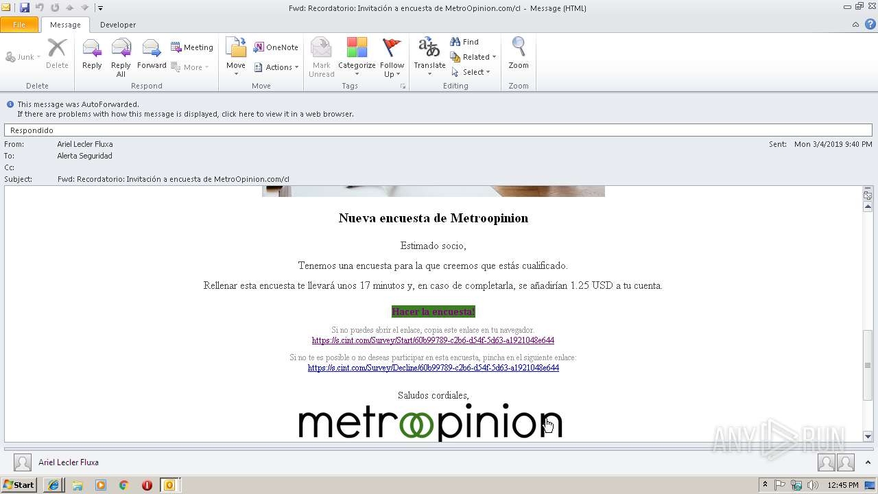Open the Junk menu

coord(23,57)
